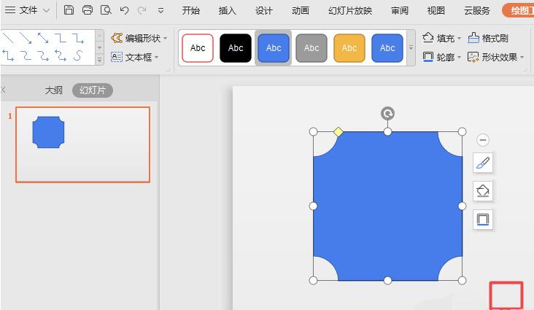This screenshot has width=534, height=310.
Task: Apply gray Abc shape style
Action: click(311, 48)
